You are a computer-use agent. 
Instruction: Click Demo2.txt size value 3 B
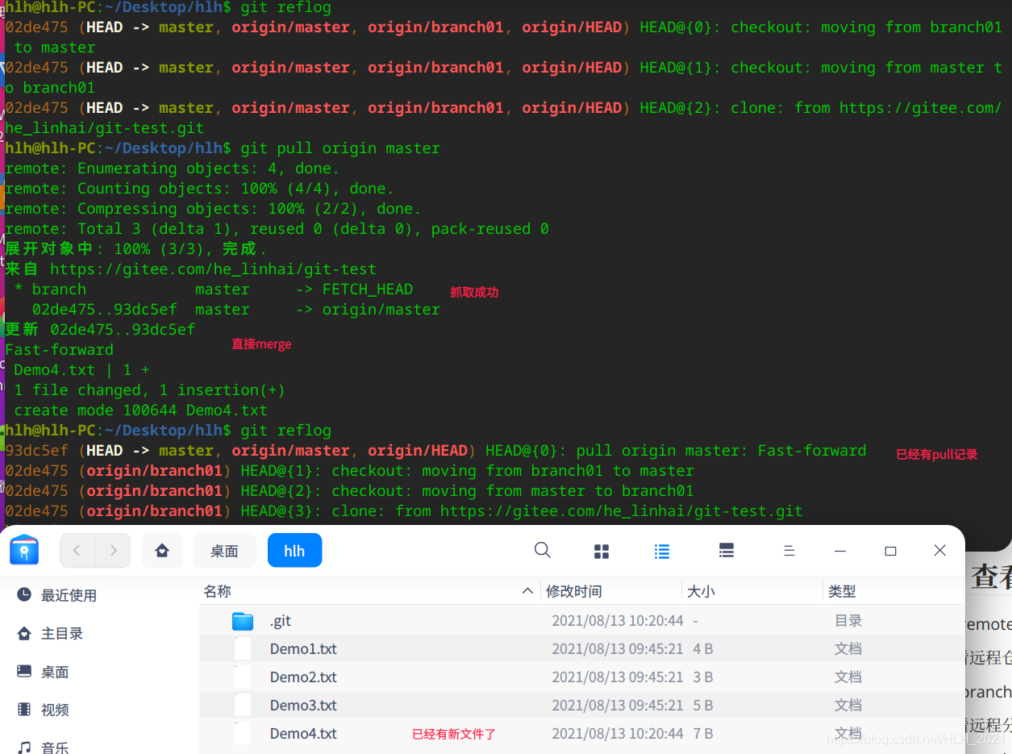click(x=702, y=677)
